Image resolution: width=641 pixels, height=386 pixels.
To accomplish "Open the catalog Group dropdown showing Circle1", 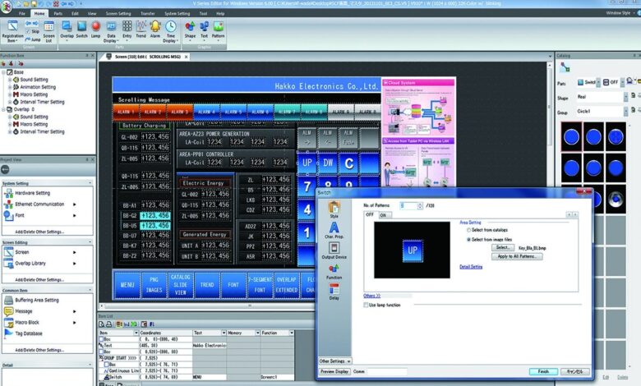I will 625,111.
